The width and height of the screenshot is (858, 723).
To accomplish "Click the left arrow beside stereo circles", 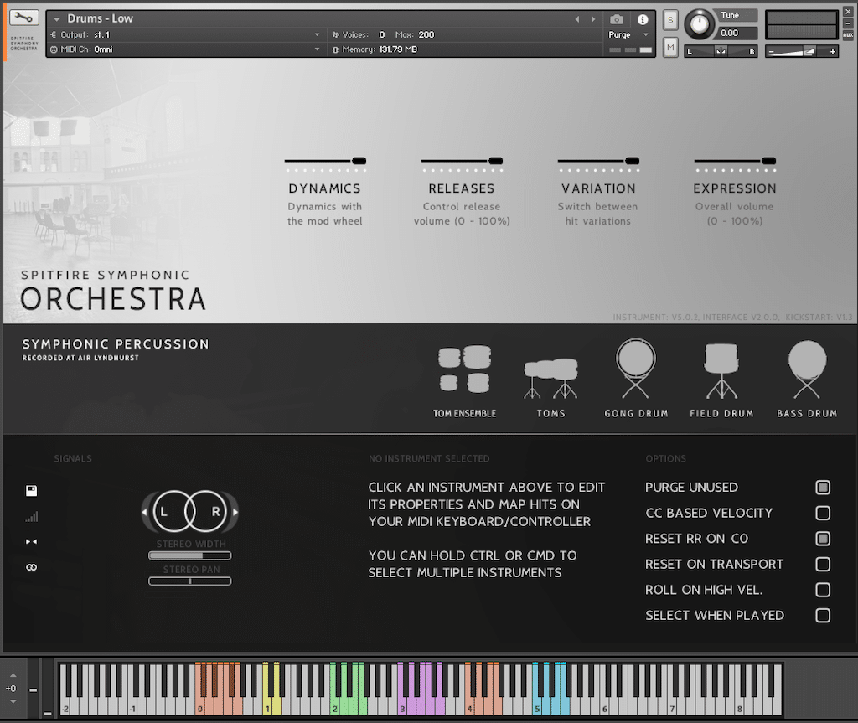I will (x=144, y=512).
